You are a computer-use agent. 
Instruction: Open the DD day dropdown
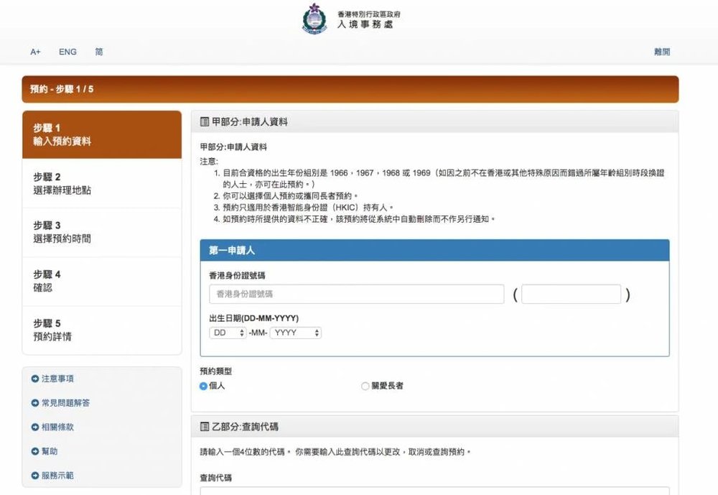point(228,333)
